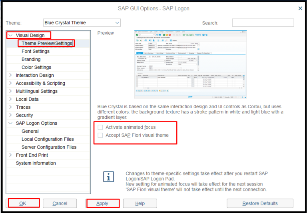
Task: Click the Local Data label
Action: 27,99
